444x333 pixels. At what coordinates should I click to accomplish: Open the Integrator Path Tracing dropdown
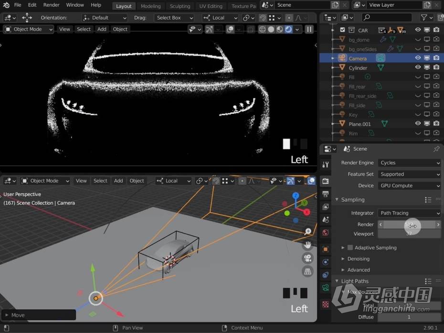click(410, 213)
